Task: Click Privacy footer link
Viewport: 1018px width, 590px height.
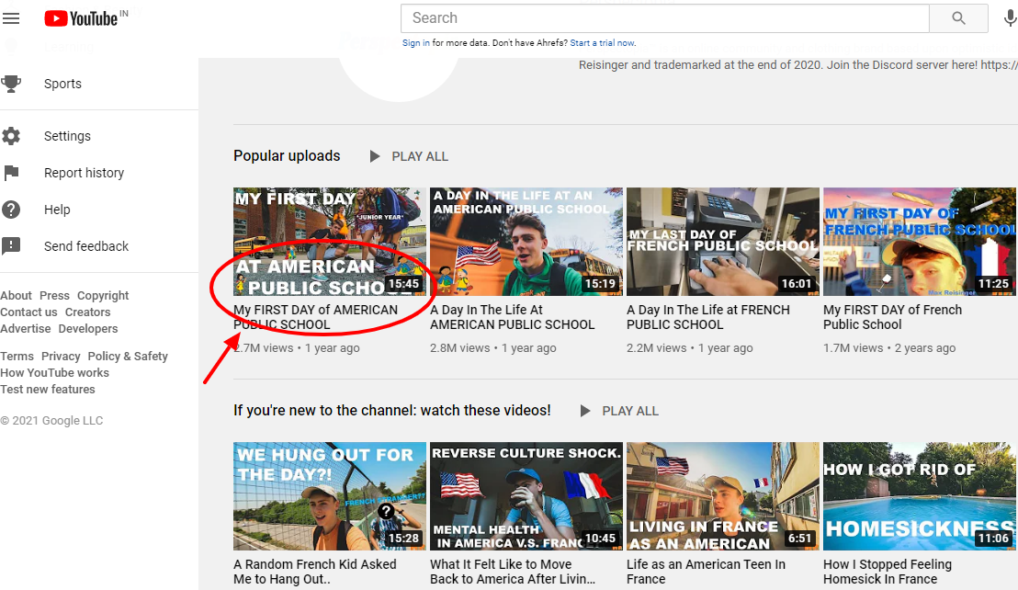Action: pyautogui.click(x=61, y=357)
